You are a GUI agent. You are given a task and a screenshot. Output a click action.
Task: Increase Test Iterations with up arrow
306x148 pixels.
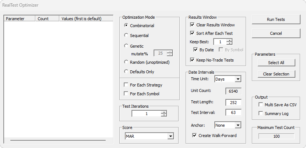[164, 112]
